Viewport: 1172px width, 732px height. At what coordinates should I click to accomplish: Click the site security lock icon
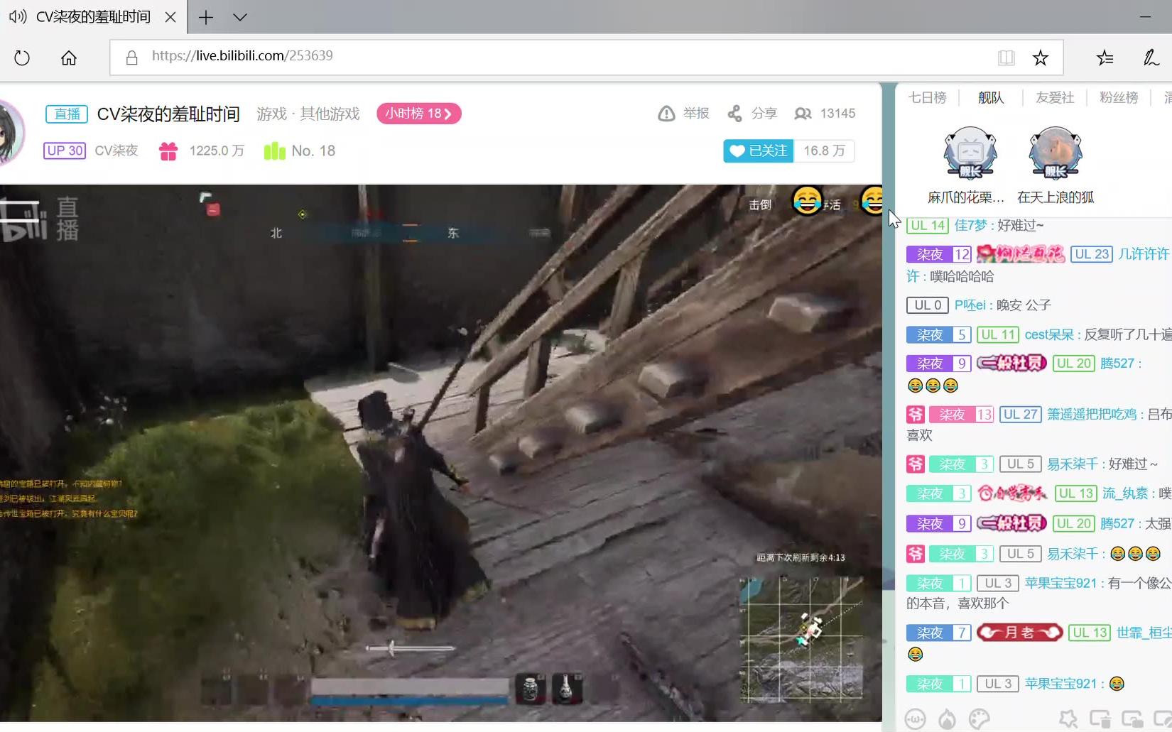tap(131, 58)
